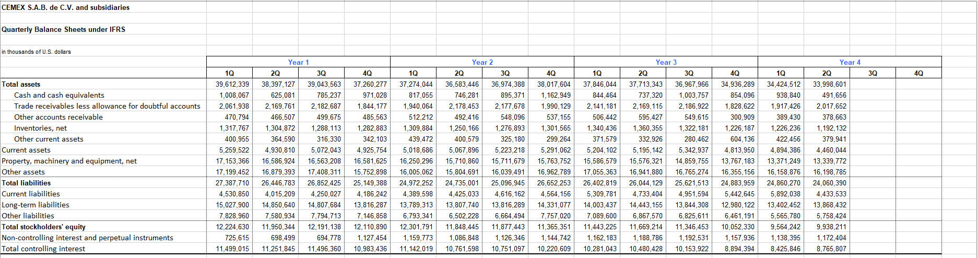978x258 pixels.
Task: Click other current assets value 604,136
Action: coord(742,139)
